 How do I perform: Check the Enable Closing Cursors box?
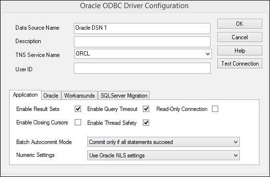coord(78,122)
